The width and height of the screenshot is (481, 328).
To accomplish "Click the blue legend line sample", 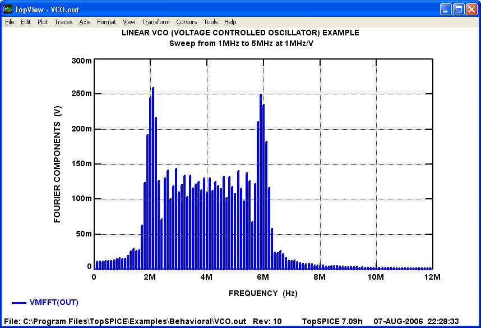I will 18,303.
